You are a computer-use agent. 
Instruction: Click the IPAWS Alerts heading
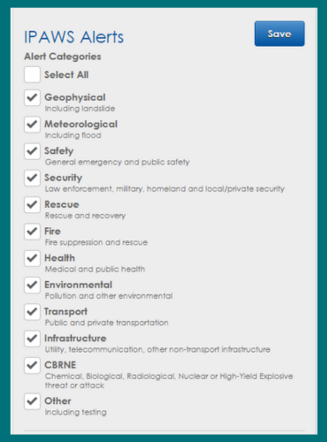coord(74,37)
